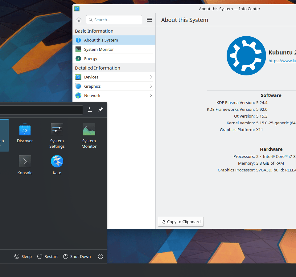
Task: Open the Info Center hamburger menu
Action: pos(149,20)
